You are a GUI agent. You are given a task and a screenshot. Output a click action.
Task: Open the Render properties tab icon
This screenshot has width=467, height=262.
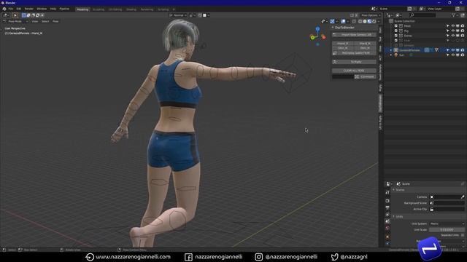[387, 201]
